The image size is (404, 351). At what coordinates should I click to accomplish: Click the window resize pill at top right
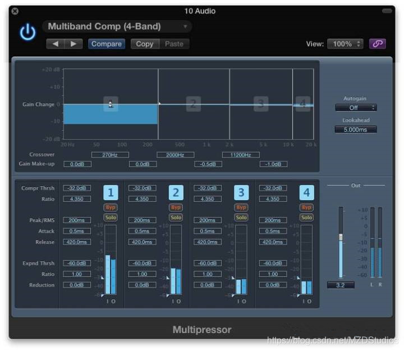point(387,11)
